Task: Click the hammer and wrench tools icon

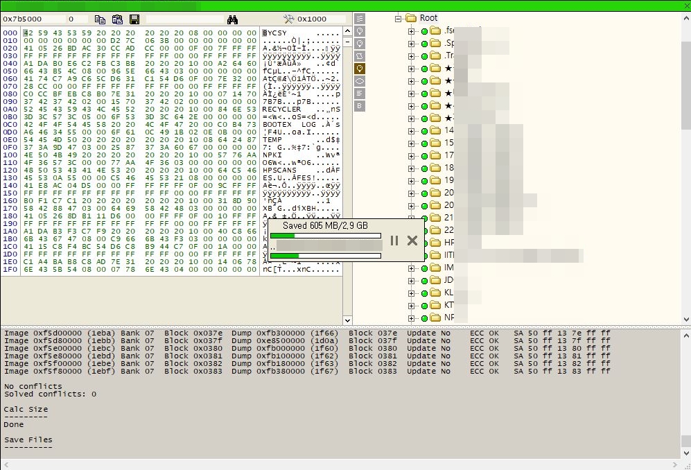Action: click(x=289, y=19)
